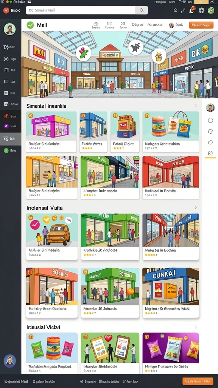218x388 pixels.
Task: Toggle the green checkmark next to Mall
Action: coord(30,25)
